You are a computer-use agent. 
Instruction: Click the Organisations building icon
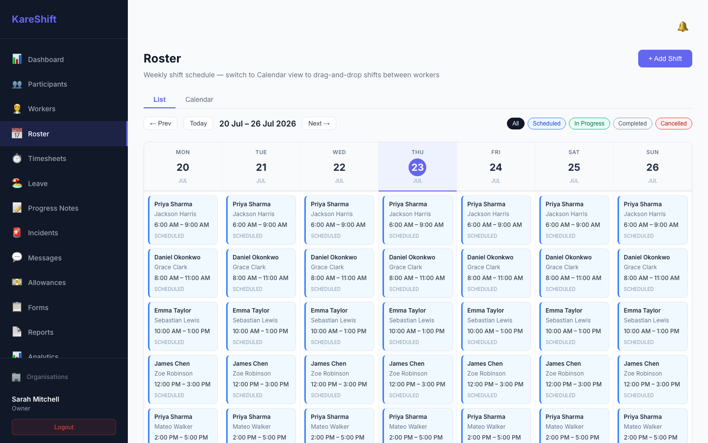pos(16,377)
